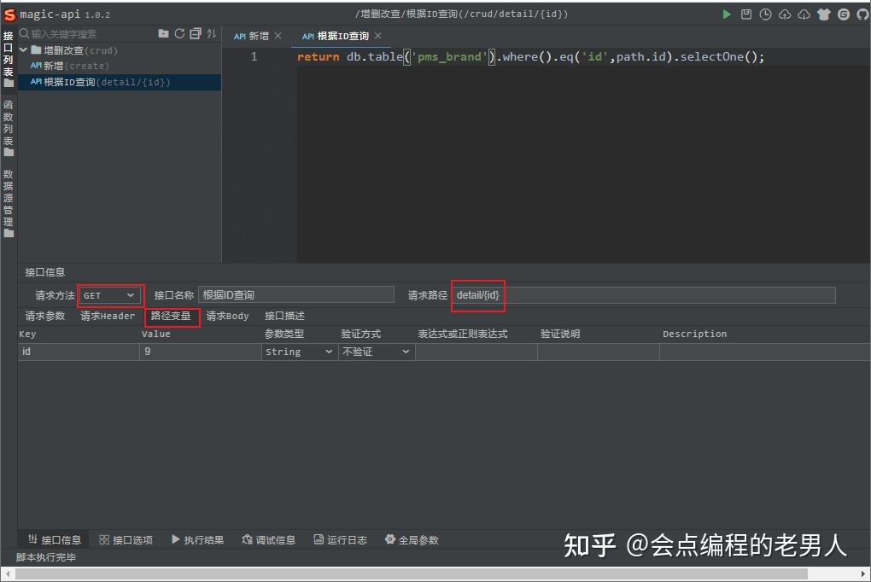
Task: Click the 接口名称 input showing 根据ID查询
Action: pos(296,294)
